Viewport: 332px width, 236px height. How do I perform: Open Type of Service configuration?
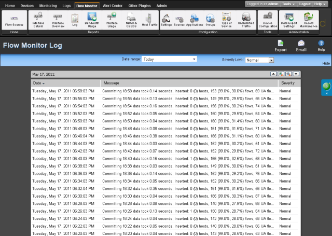[226, 20]
